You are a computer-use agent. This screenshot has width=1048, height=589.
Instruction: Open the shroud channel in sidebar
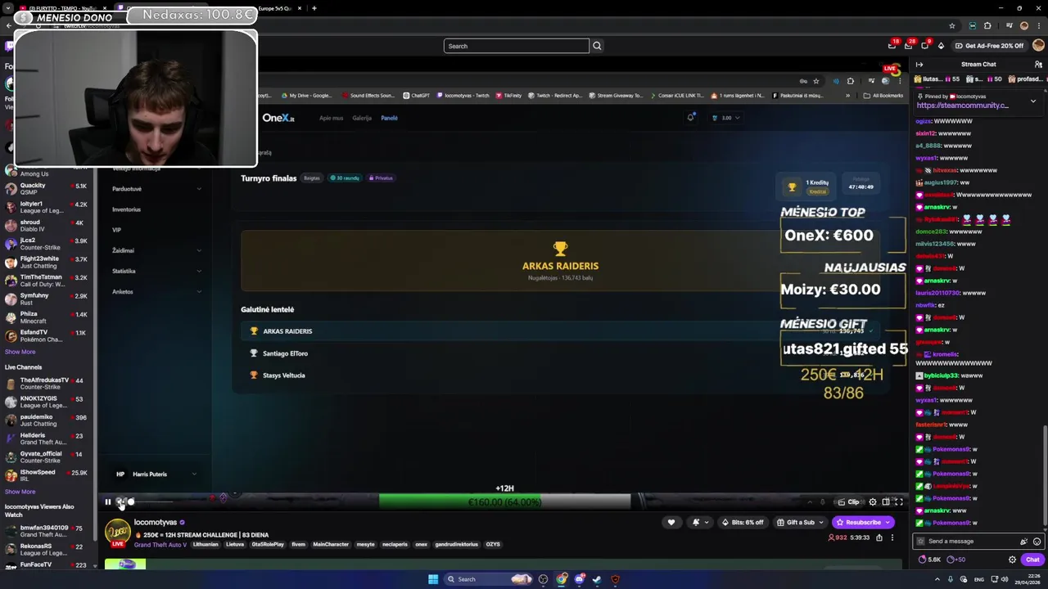[46, 226]
